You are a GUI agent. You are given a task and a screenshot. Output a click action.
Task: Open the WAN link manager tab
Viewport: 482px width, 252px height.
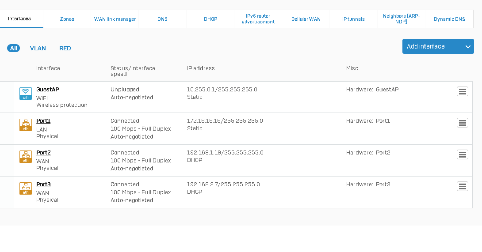[115, 19]
